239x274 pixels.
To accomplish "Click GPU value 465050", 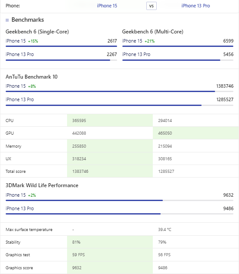I will point(165,133).
